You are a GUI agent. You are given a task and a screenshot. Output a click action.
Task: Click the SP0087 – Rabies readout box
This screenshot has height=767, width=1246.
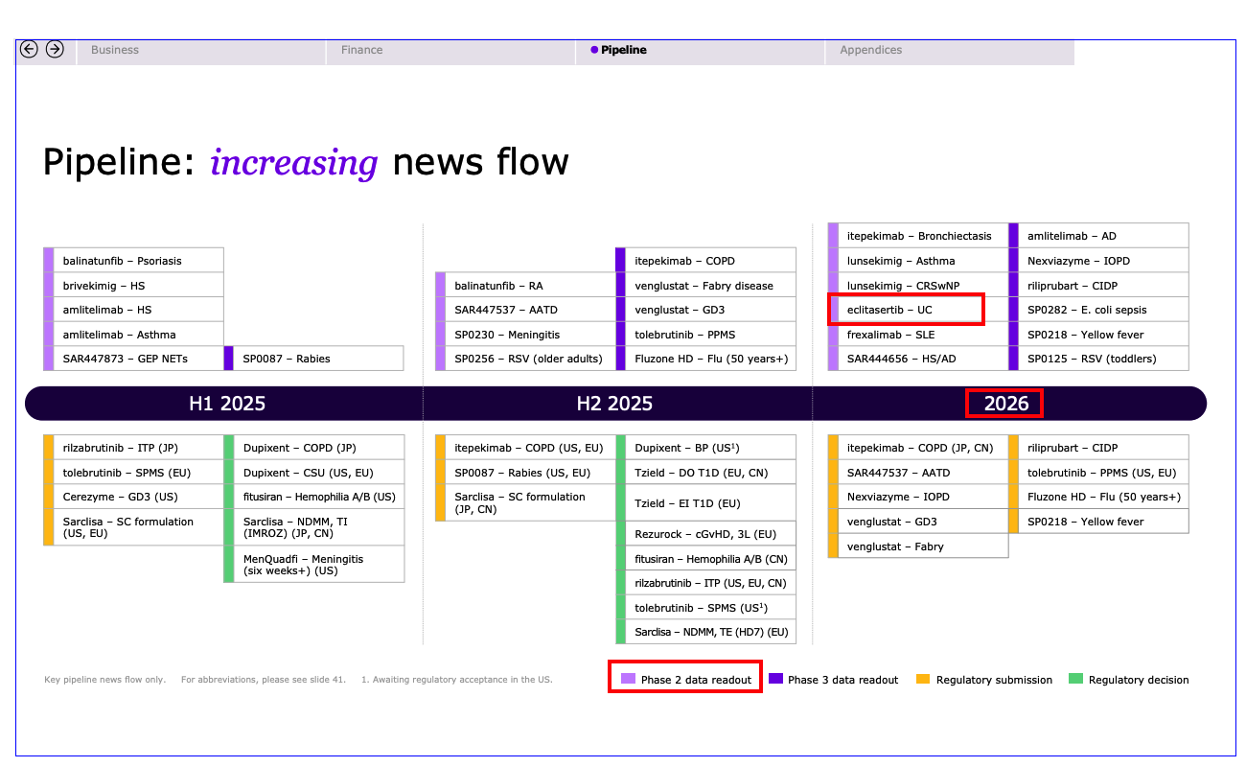[x=314, y=359]
